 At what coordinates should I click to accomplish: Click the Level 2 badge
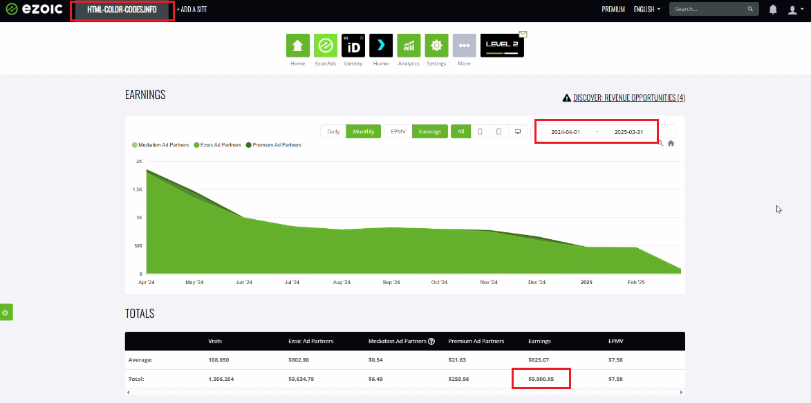[502, 46]
